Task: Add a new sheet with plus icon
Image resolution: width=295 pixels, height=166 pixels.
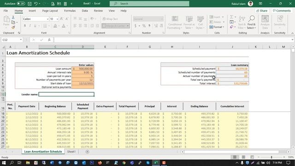Action: [x=87, y=152]
